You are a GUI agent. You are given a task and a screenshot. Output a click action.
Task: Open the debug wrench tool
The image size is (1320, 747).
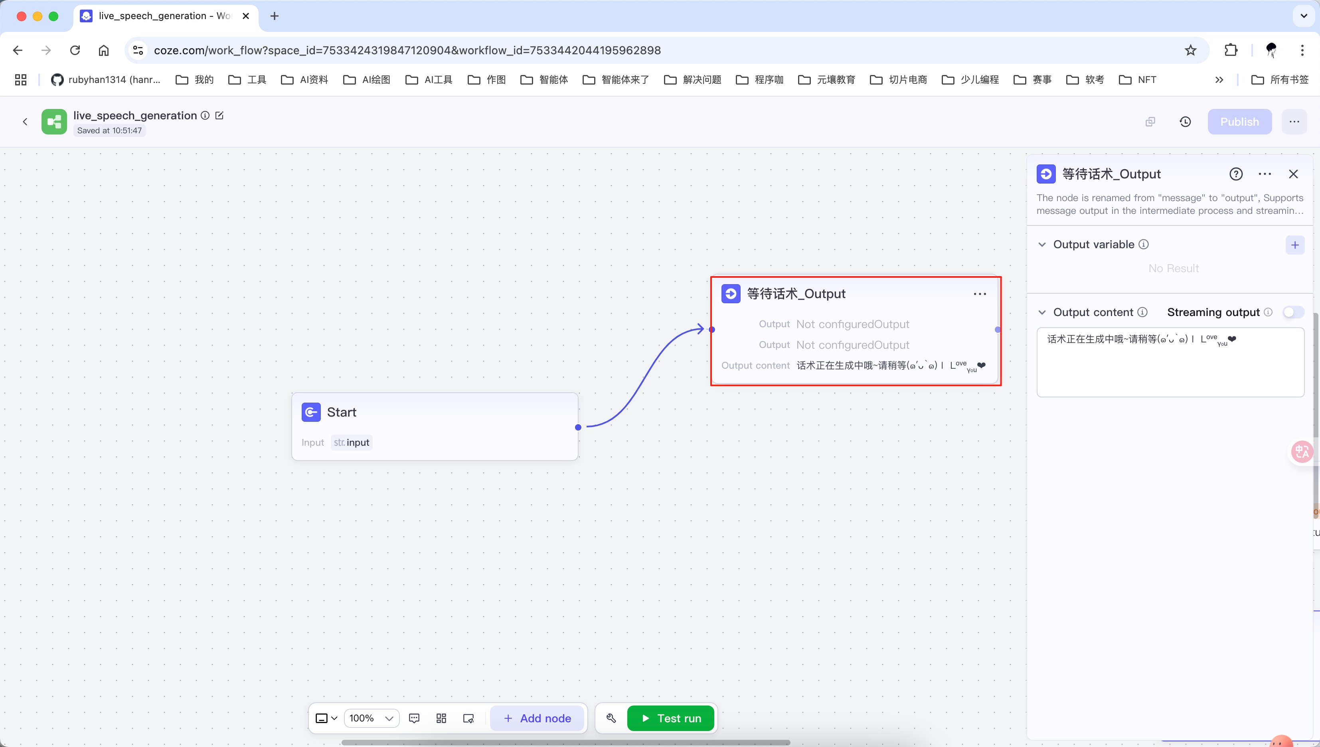coord(611,718)
